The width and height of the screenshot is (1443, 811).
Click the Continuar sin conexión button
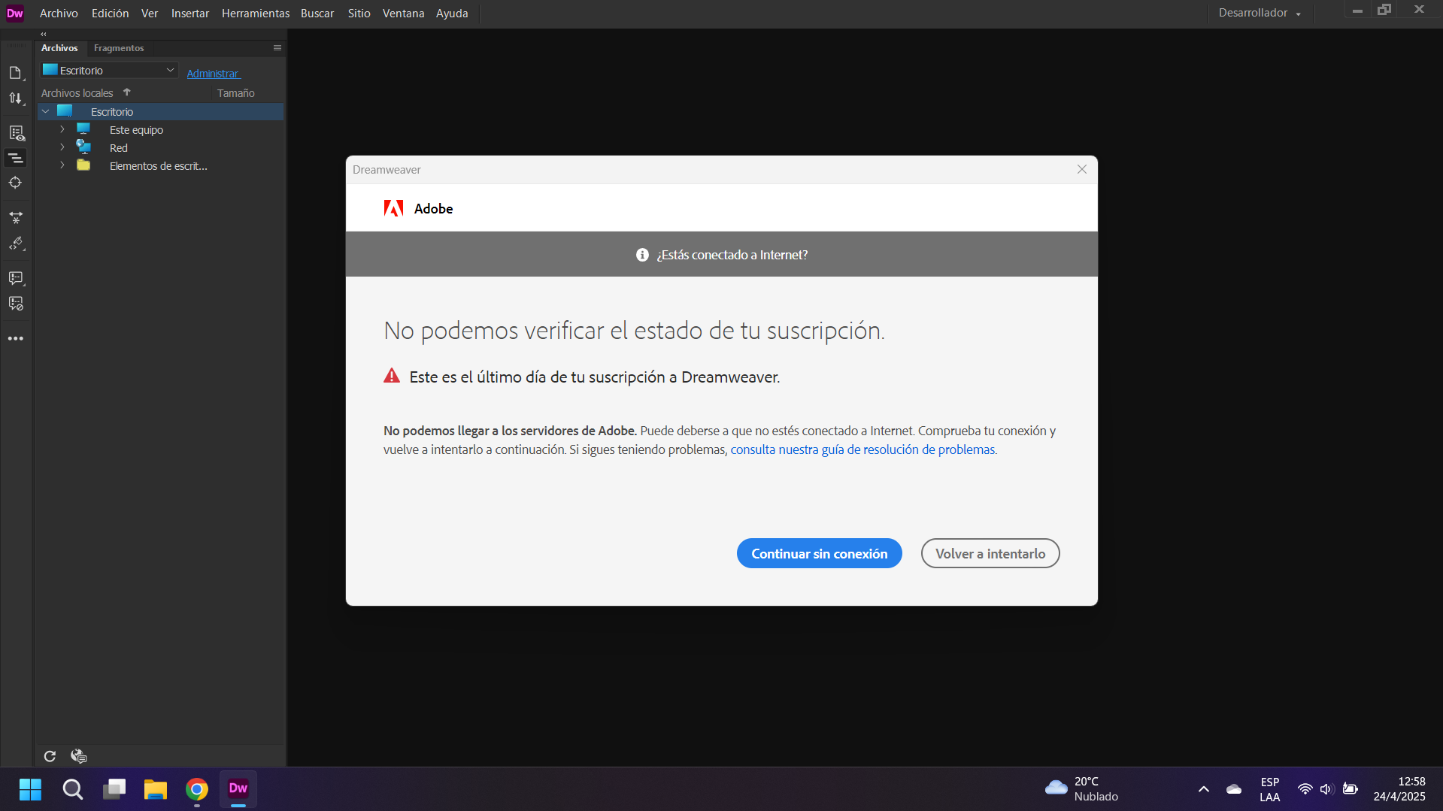pos(819,552)
